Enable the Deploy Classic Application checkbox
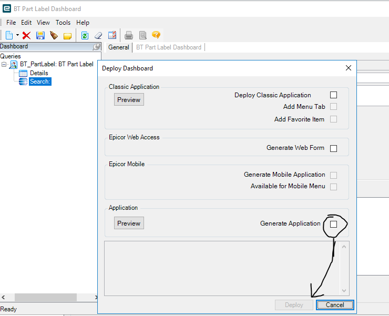The image size is (389, 316). [x=333, y=95]
